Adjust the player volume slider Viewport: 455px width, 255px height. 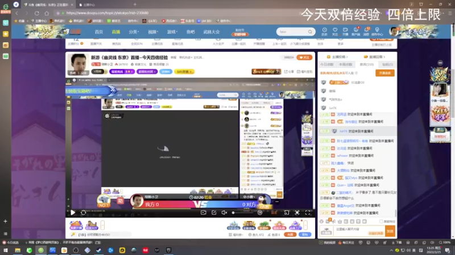tap(243, 213)
